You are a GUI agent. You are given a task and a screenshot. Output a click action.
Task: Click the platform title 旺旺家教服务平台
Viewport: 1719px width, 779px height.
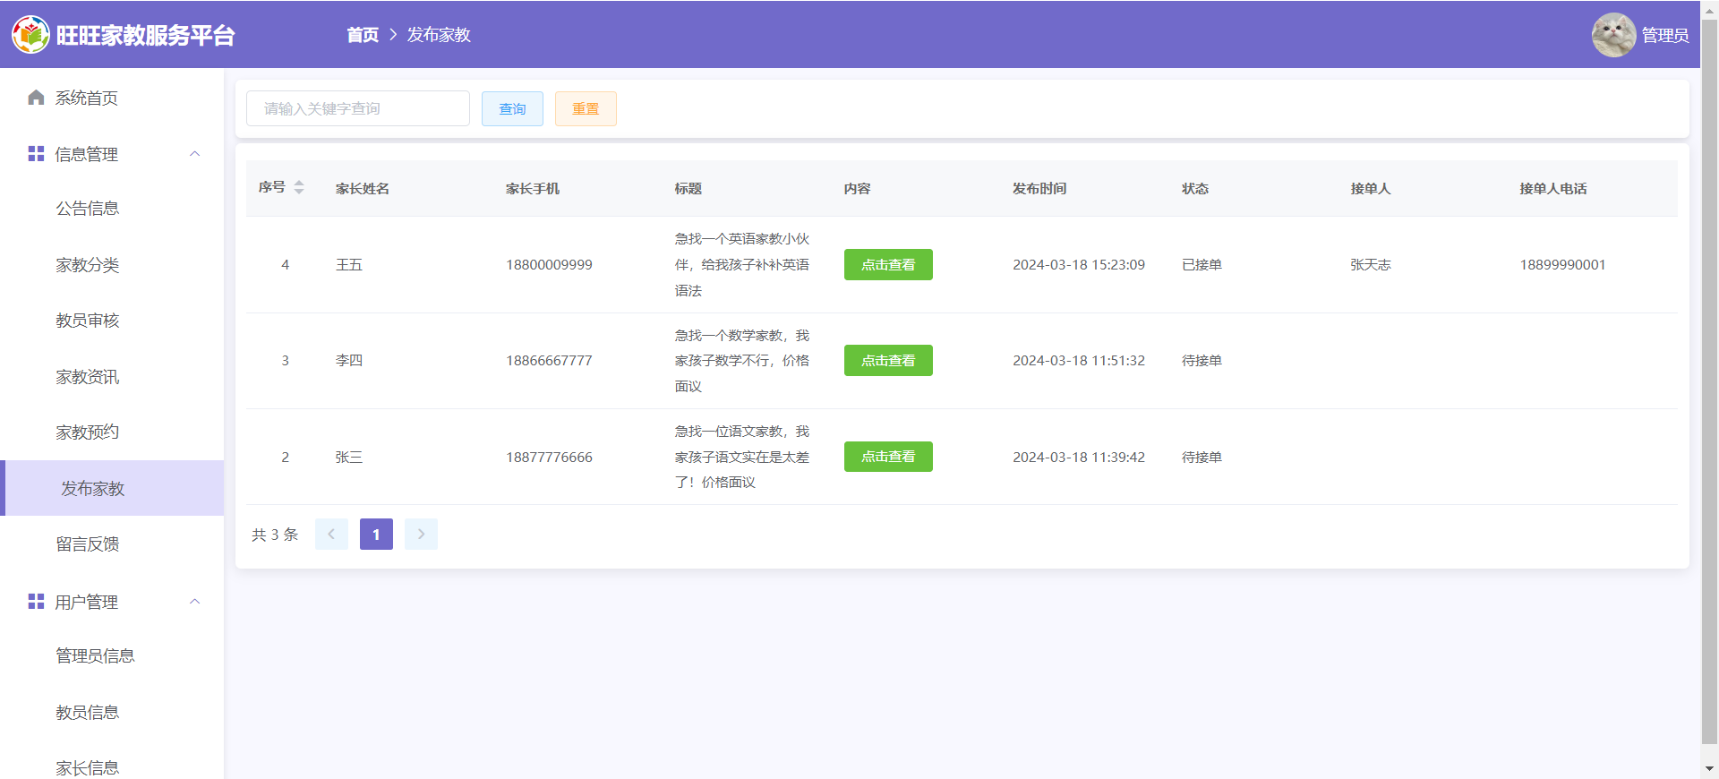click(145, 35)
